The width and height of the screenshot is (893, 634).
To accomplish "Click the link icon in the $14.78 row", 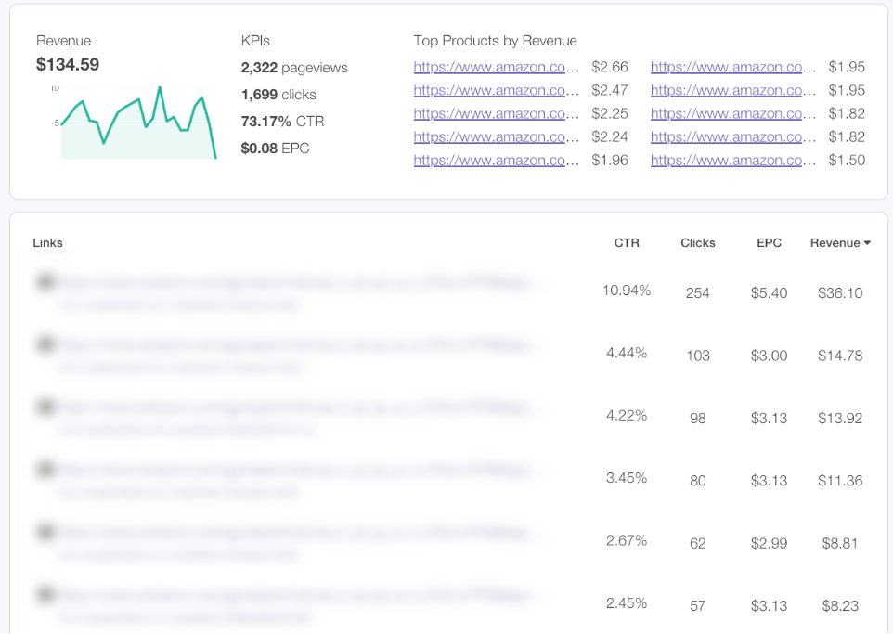I will pos(43,344).
